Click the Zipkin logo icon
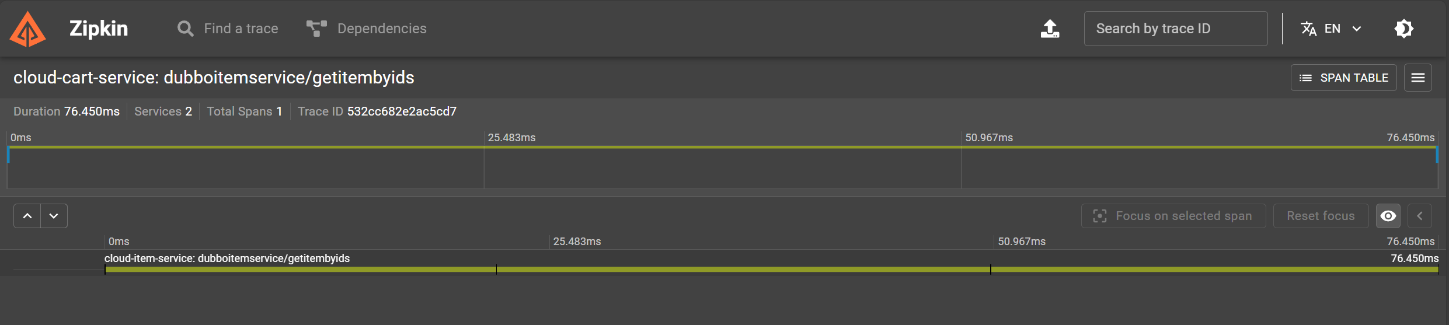1449x325 pixels. [x=27, y=29]
